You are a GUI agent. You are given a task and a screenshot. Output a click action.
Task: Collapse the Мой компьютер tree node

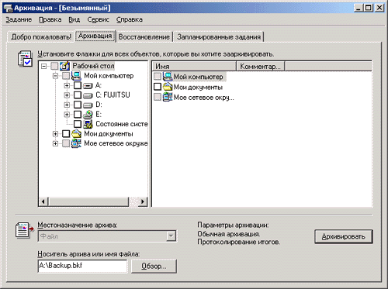(55, 76)
